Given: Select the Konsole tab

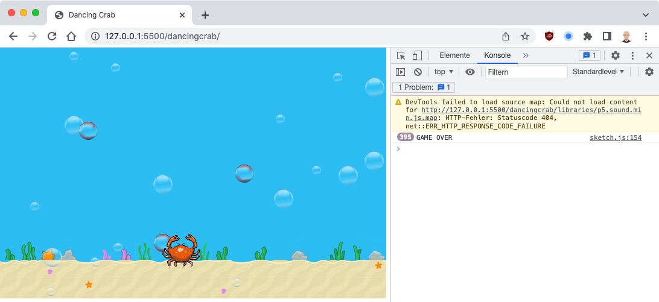Looking at the screenshot, I should (497, 55).
